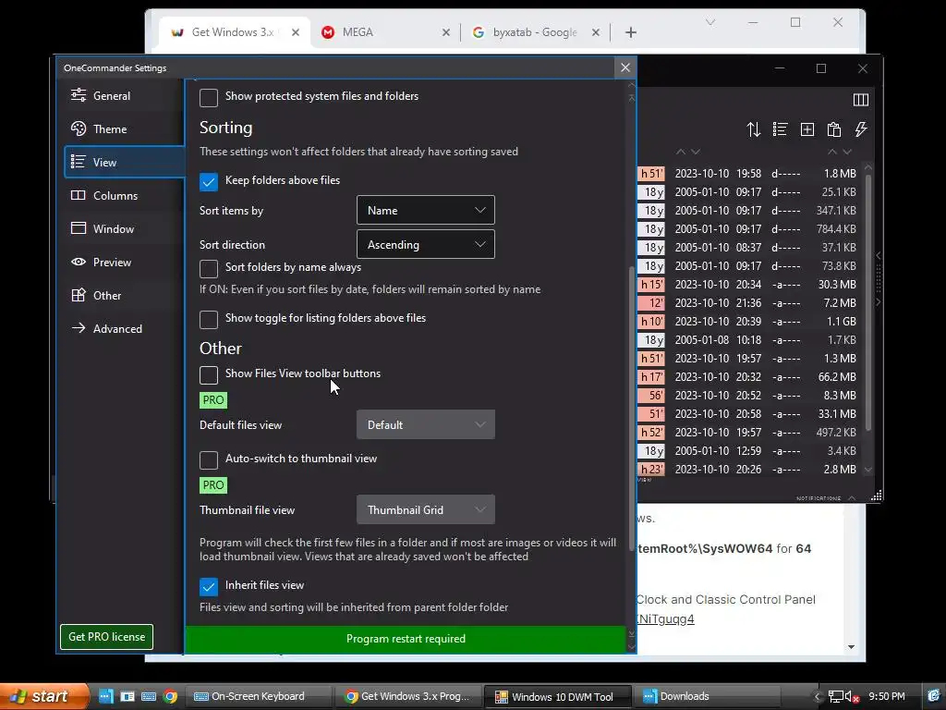The width and height of the screenshot is (946, 710).
Task: Click the volume muted tray icon
Action: click(852, 697)
